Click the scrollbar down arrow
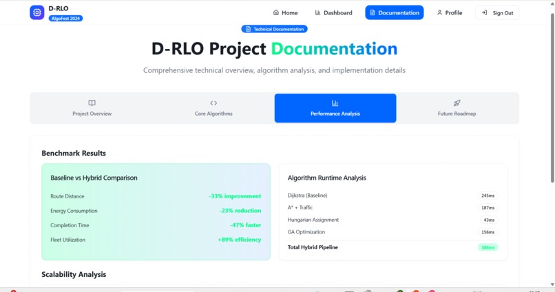This screenshot has width=555, height=292. (552, 284)
